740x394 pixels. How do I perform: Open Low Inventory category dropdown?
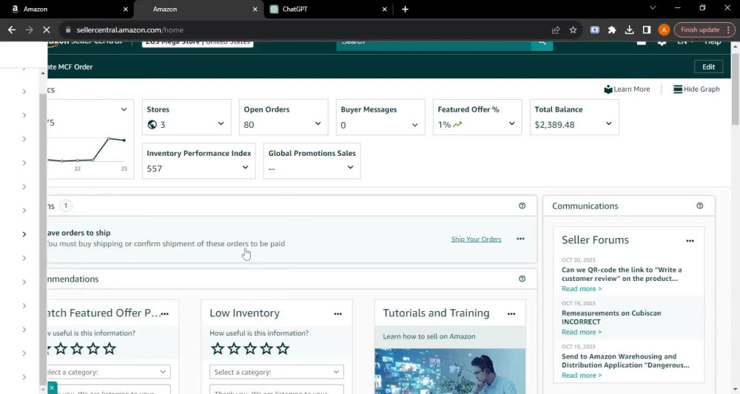tap(277, 372)
